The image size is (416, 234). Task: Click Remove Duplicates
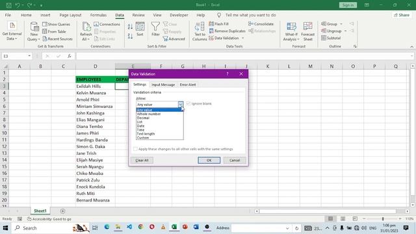227,31
